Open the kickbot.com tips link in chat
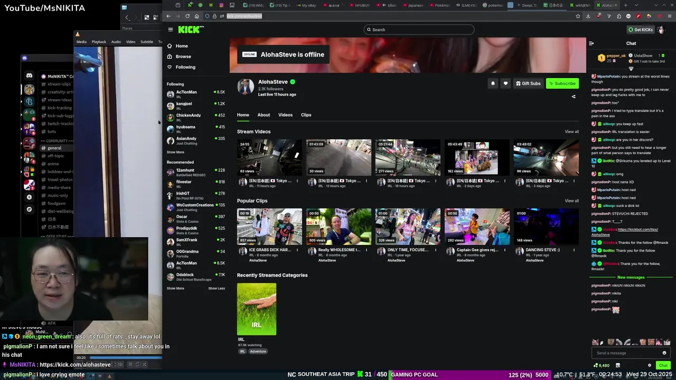Screen dimensions: 676x380 tap(637, 230)
